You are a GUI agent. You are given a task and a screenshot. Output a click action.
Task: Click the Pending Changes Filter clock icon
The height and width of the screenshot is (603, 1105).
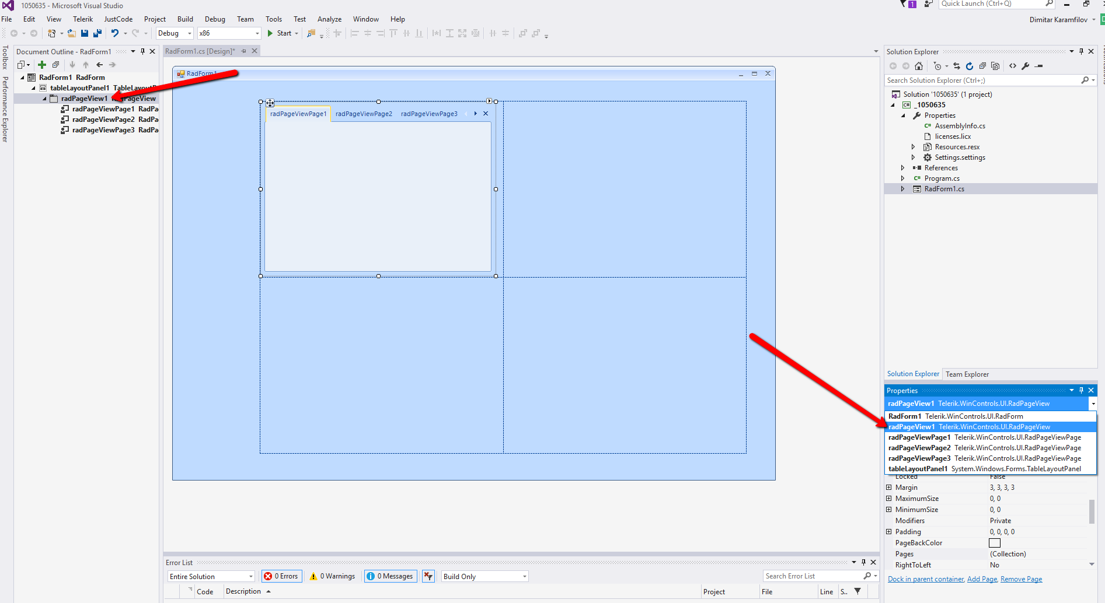937,66
